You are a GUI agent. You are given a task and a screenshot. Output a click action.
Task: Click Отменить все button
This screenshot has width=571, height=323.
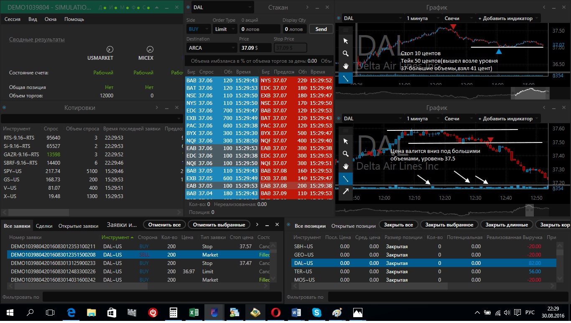[165, 225]
